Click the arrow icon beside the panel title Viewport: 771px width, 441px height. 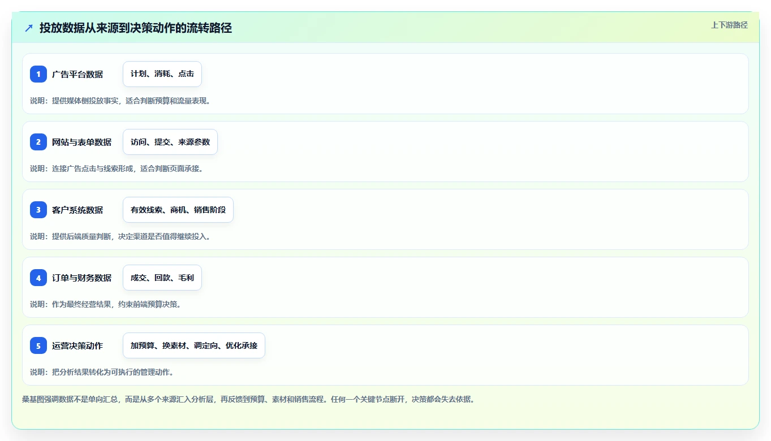(x=29, y=28)
